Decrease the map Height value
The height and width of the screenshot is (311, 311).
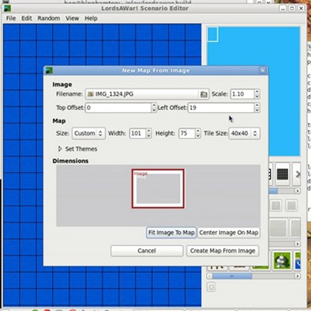click(x=198, y=136)
